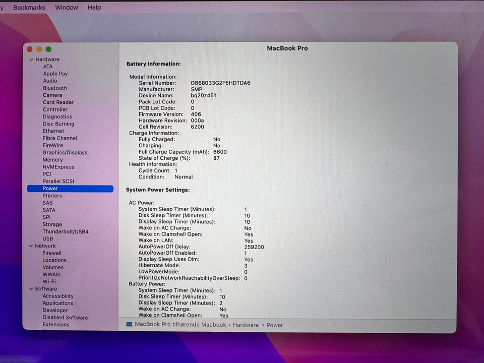Select FireWire in the sidebar

pos(53,145)
